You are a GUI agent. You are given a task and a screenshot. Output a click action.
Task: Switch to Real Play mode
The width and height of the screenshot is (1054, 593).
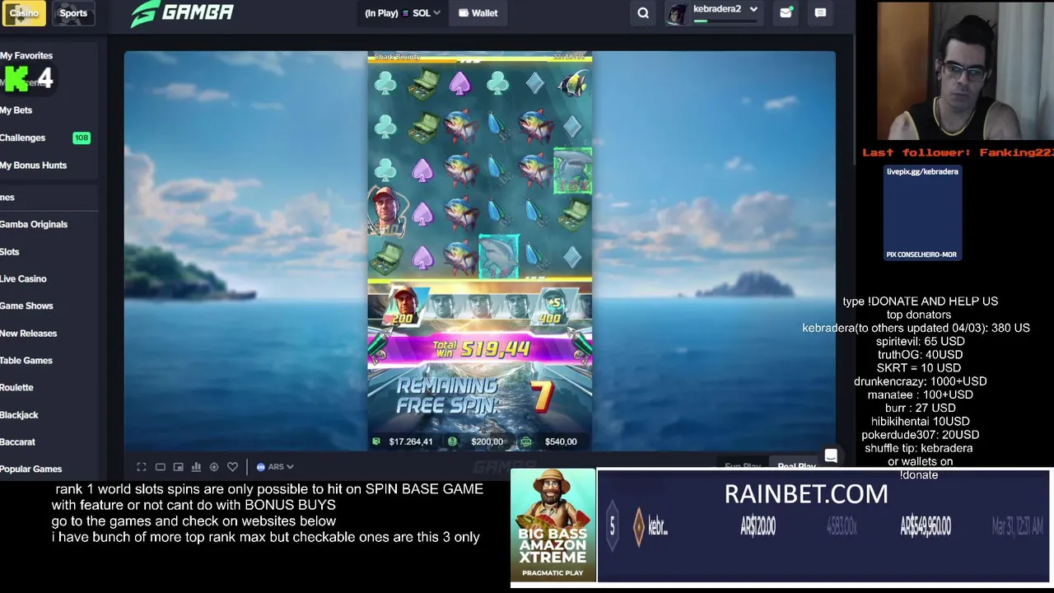tap(796, 467)
